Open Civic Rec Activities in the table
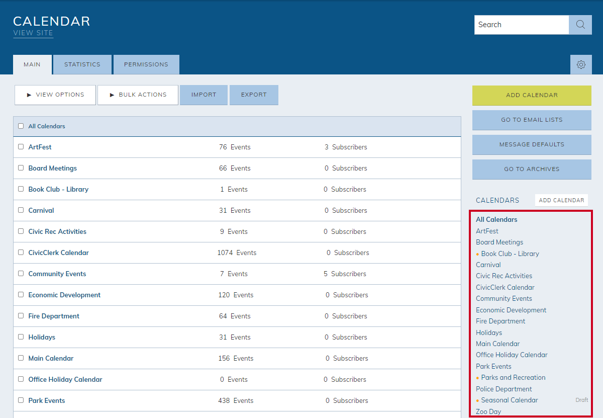The height and width of the screenshot is (418, 603). point(57,231)
